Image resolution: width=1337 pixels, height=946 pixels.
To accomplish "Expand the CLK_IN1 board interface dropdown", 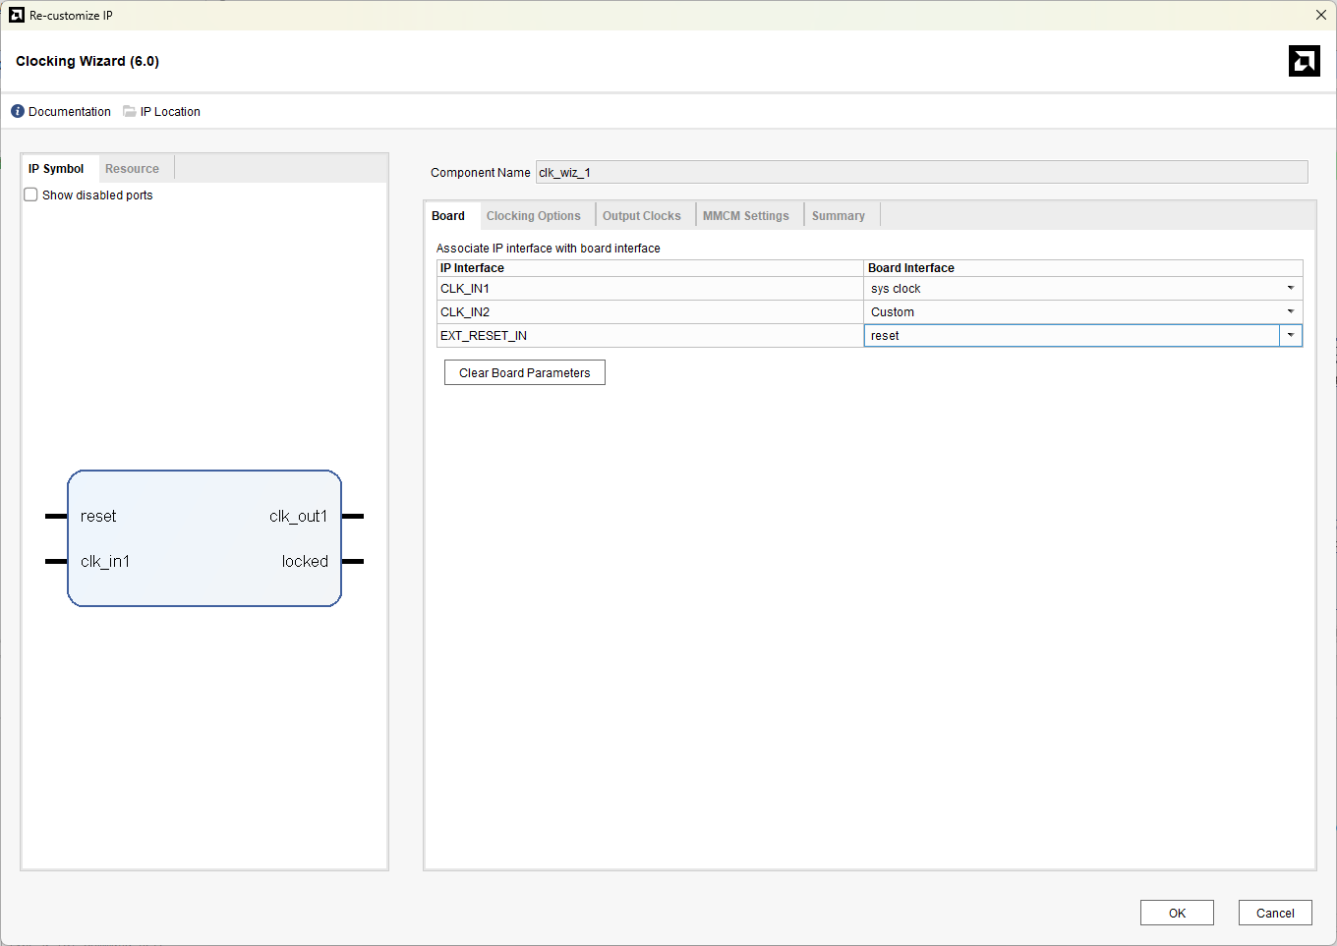I will point(1290,289).
